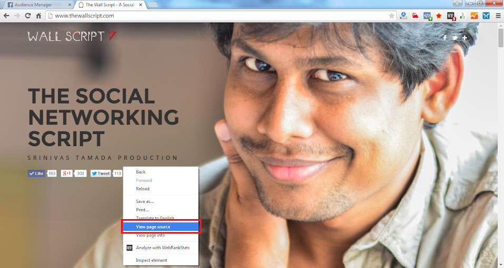Choose View page info menu entry
The height and width of the screenshot is (268, 504).
click(x=161, y=235)
